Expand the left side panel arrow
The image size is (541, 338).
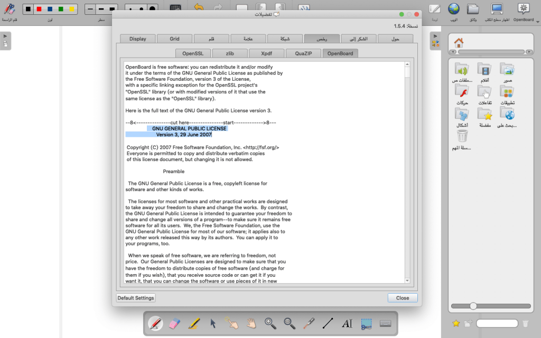[5, 36]
